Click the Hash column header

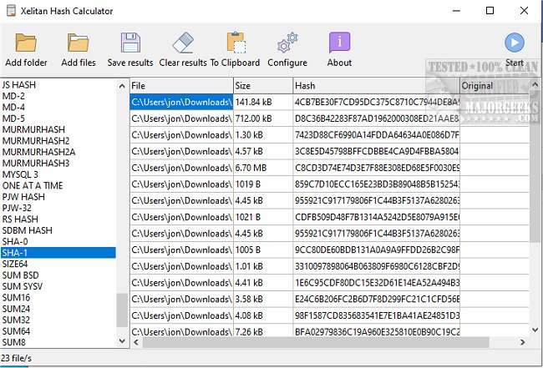pos(377,85)
